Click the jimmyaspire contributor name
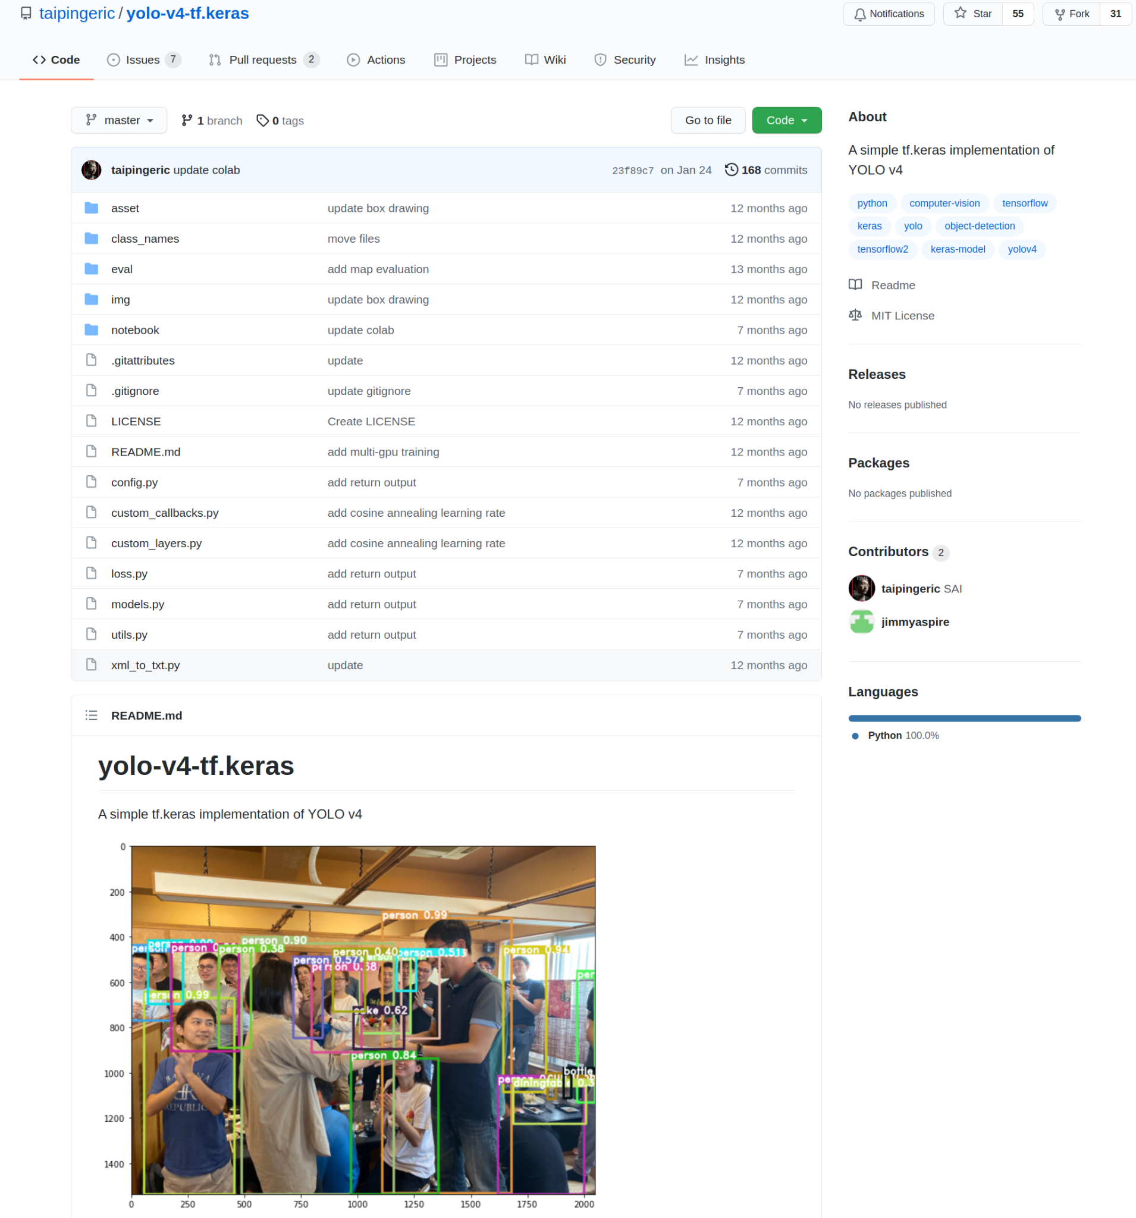The image size is (1136, 1218). click(915, 622)
